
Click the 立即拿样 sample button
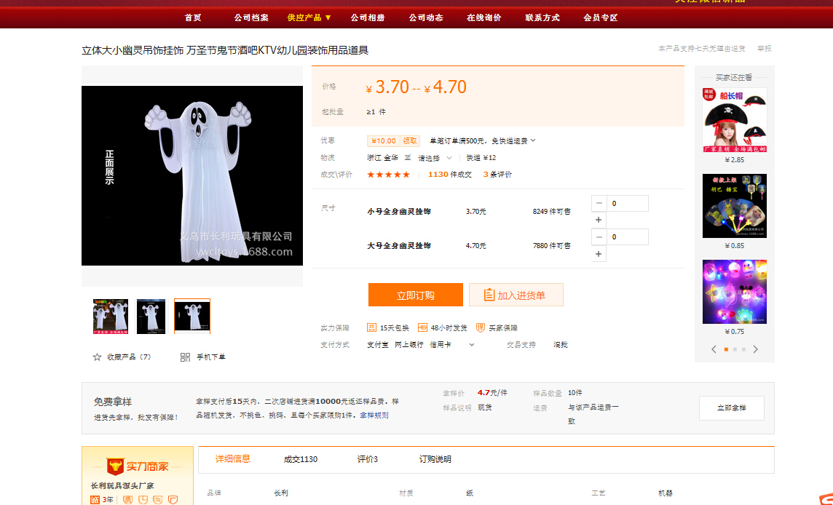(x=731, y=408)
